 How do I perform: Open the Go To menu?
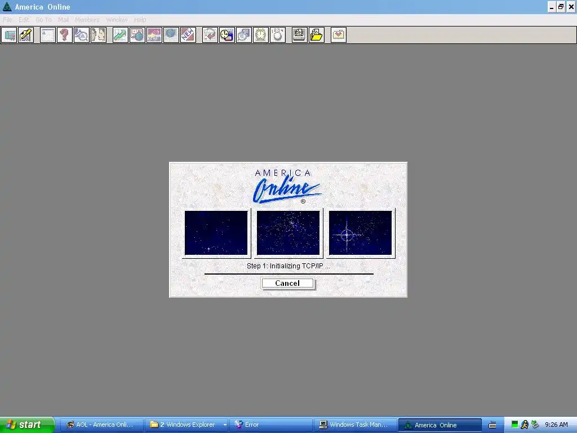point(43,20)
